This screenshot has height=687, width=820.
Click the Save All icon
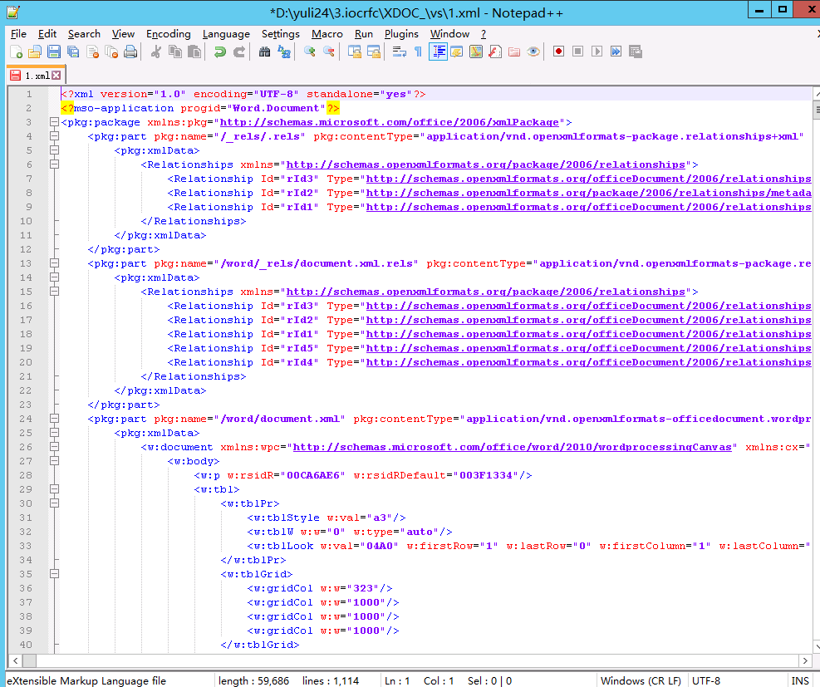click(x=73, y=52)
